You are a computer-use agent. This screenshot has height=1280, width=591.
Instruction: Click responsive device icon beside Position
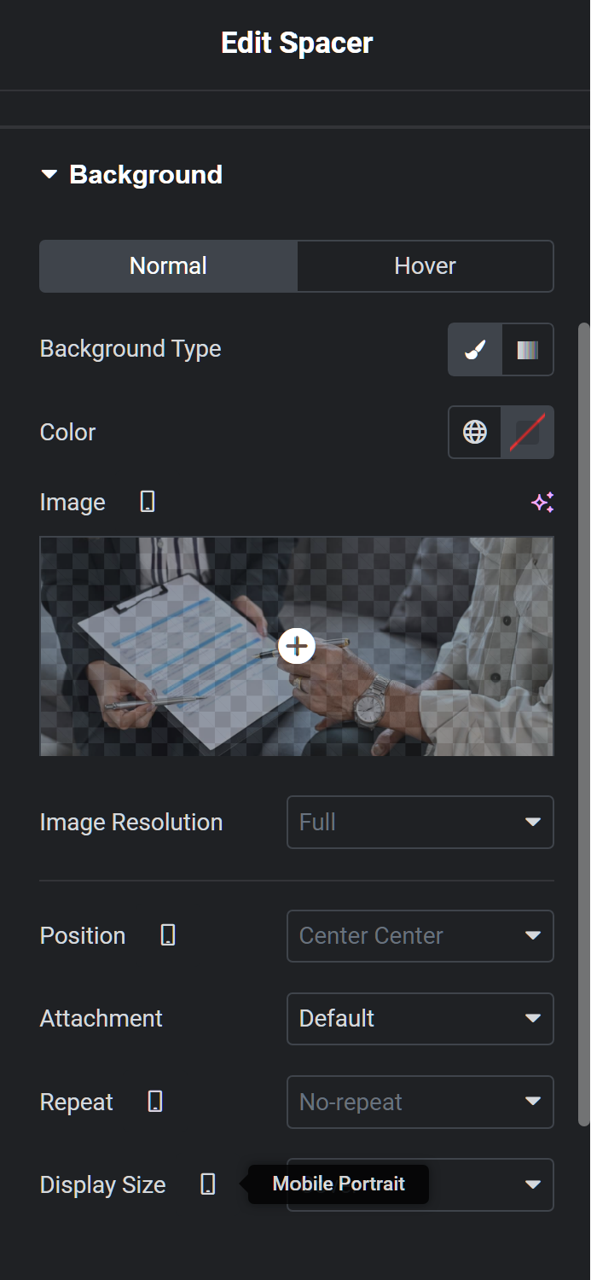point(168,936)
